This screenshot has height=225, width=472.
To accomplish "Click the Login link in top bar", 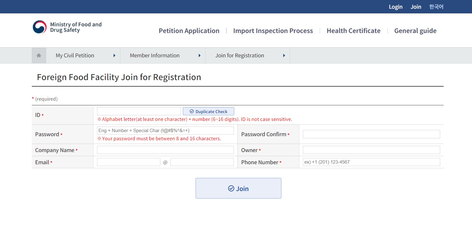I will pos(396,7).
